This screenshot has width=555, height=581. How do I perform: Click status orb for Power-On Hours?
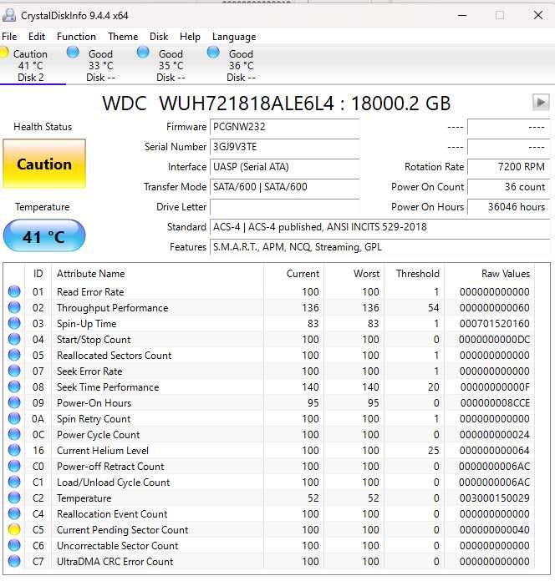pyautogui.click(x=14, y=402)
